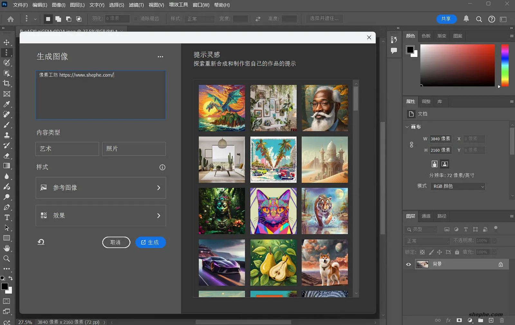The height and width of the screenshot is (325, 515).
Task: Switch to the Adjustments tab
Action: (x=426, y=101)
